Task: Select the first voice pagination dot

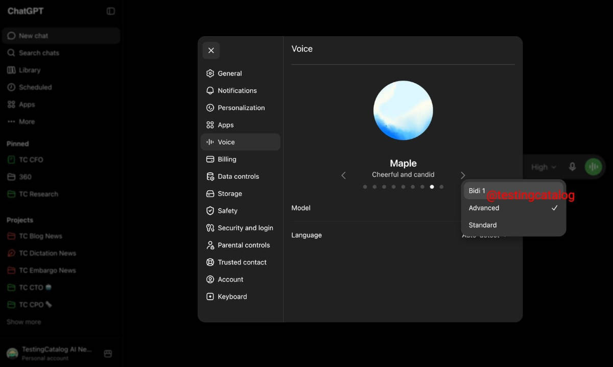Action: (365, 187)
